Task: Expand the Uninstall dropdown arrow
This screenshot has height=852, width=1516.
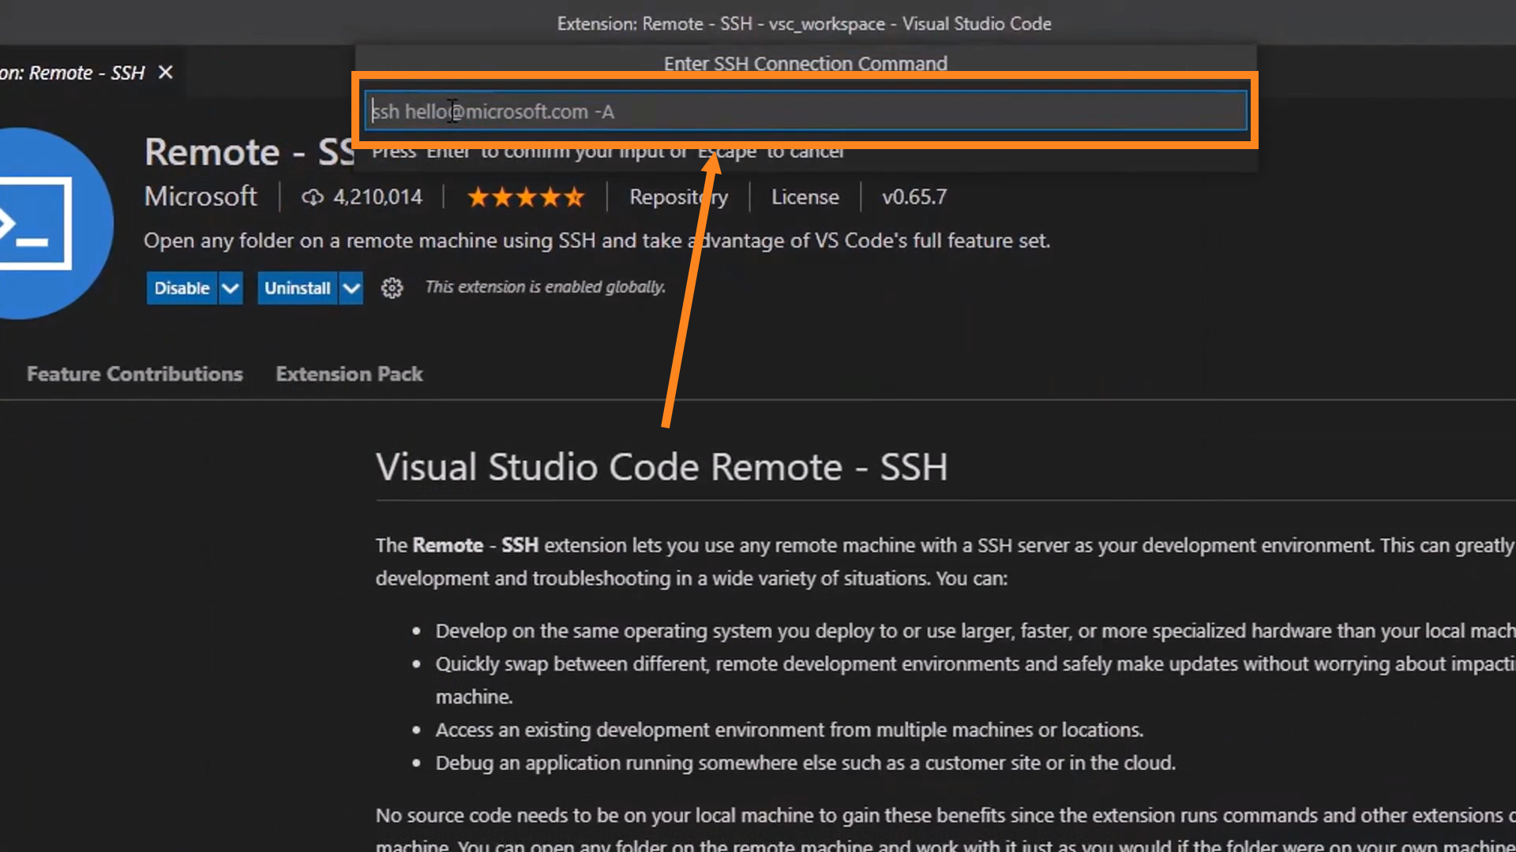Action: coord(351,288)
